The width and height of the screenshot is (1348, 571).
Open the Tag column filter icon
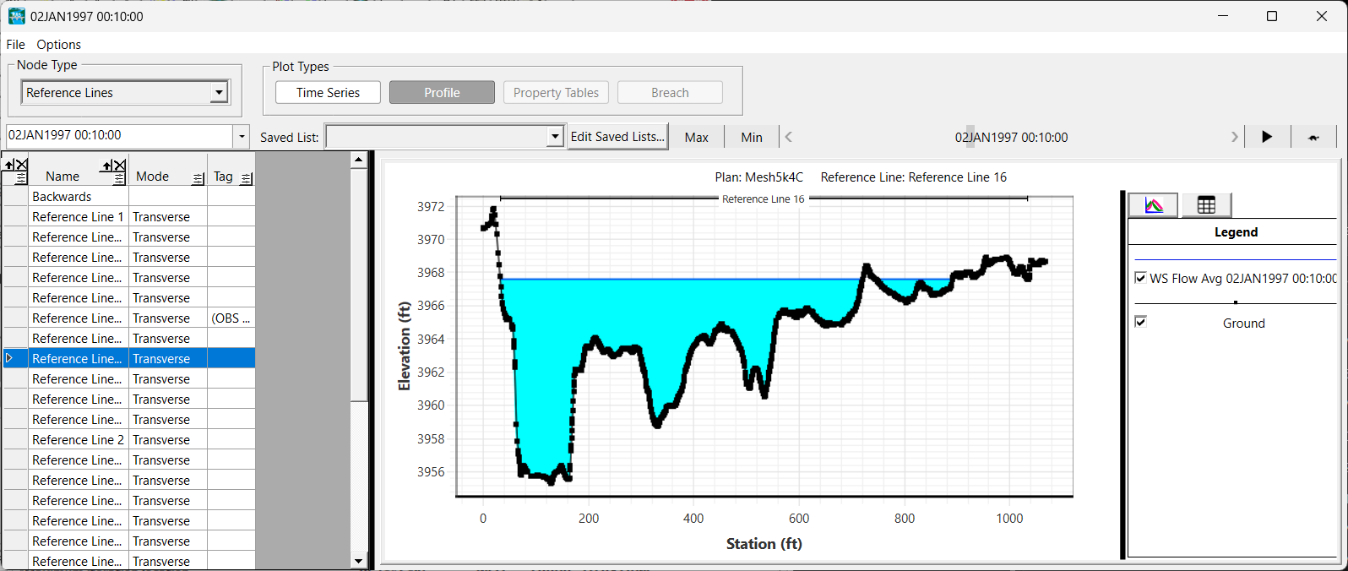point(246,178)
